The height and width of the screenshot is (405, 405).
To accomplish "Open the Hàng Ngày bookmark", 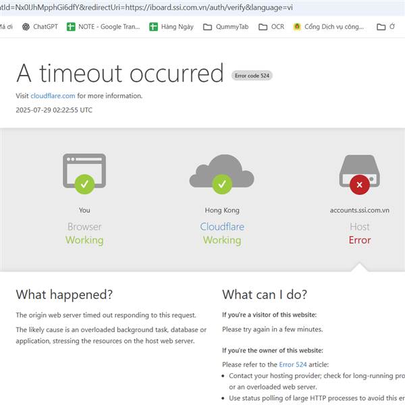I will coord(171,26).
